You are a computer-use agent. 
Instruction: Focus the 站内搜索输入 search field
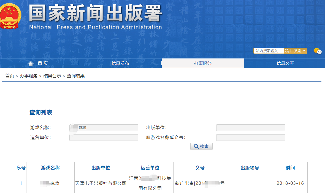coord(269,51)
